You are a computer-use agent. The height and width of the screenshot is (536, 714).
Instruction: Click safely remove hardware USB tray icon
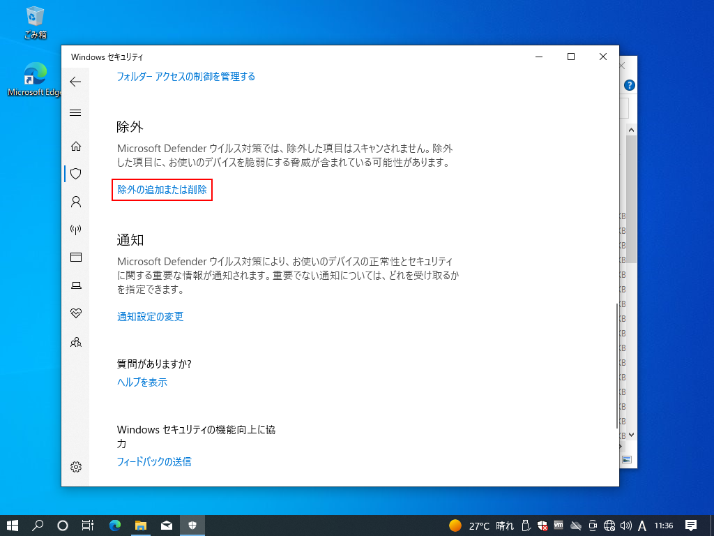pyautogui.click(x=526, y=526)
